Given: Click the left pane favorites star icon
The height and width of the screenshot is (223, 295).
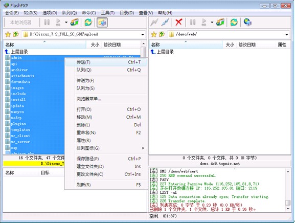Looking at the screenshot, I should tap(8, 34).
